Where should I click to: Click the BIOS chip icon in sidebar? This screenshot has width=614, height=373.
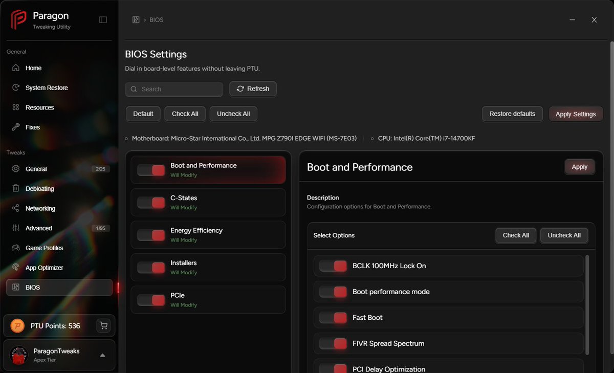pyautogui.click(x=16, y=288)
